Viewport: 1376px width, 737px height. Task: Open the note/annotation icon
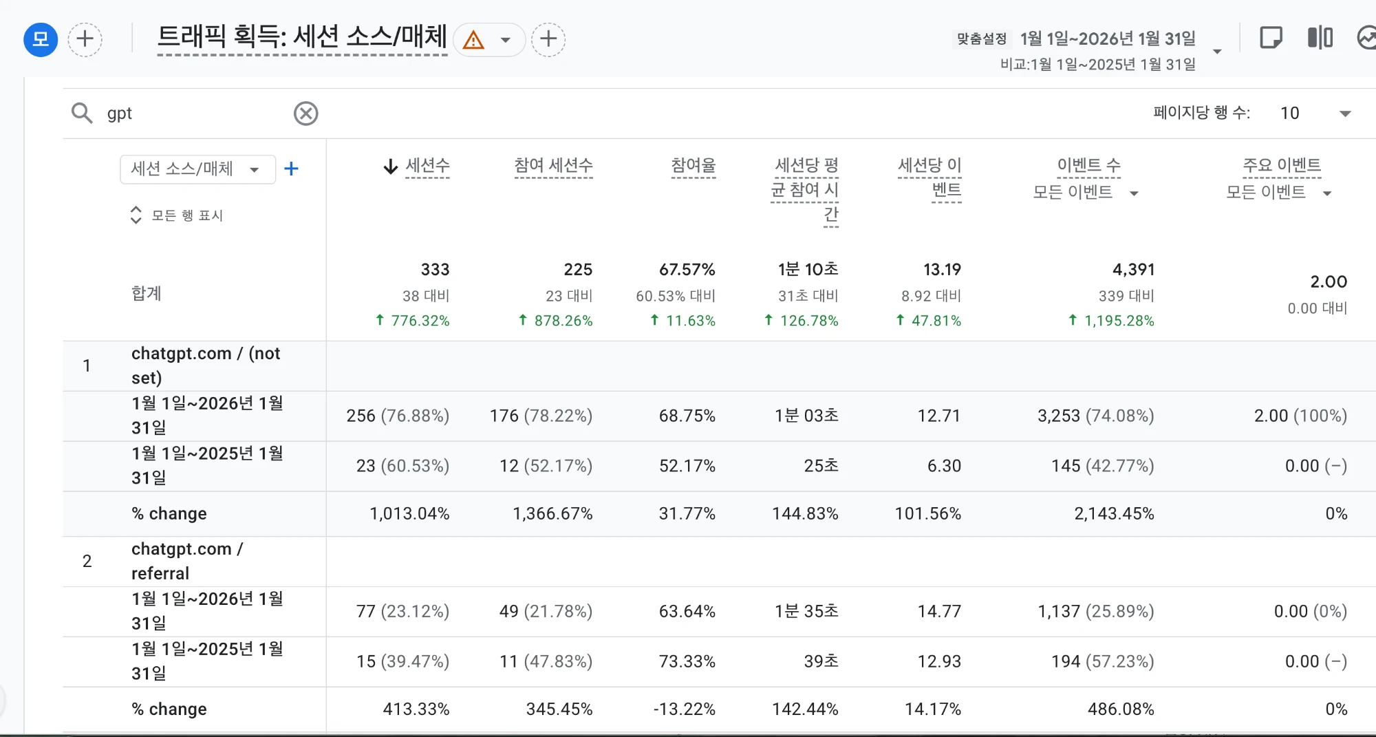pos(1271,38)
